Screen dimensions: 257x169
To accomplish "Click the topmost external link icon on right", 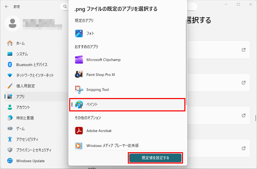I will tap(244, 50).
